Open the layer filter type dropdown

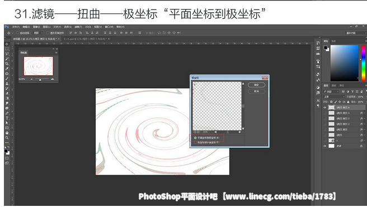[x=331, y=92]
